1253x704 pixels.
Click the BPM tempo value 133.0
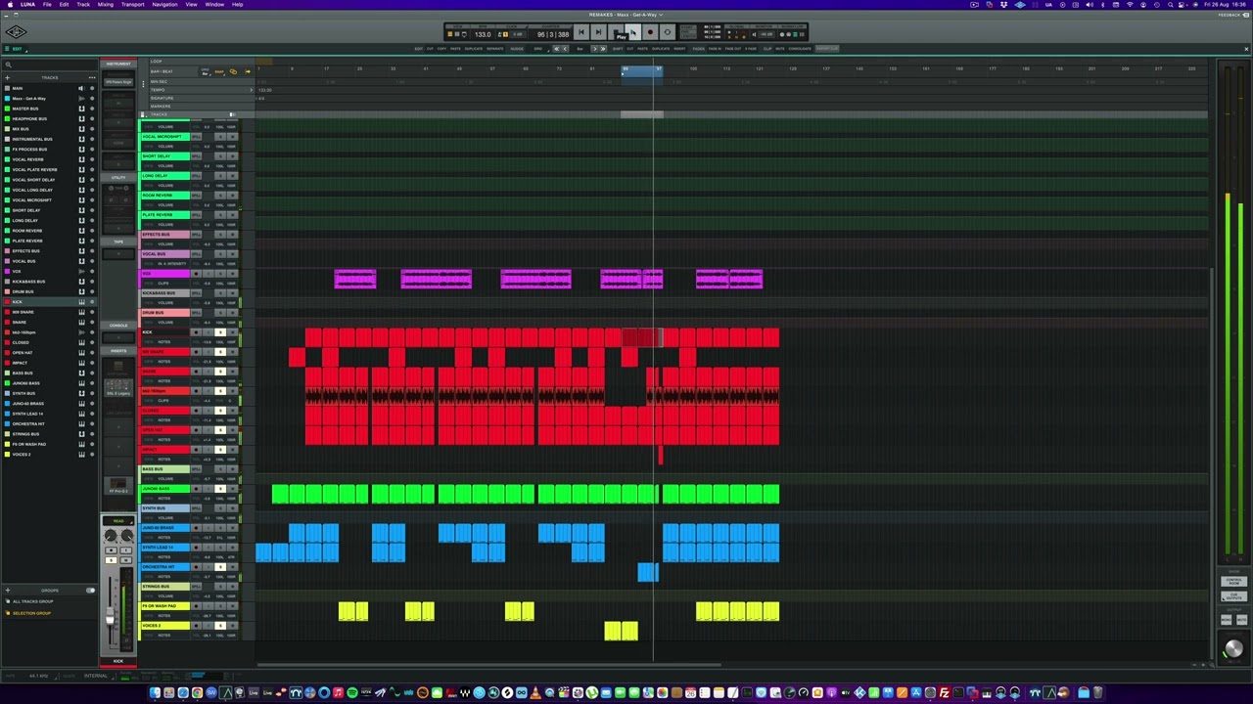(x=483, y=34)
